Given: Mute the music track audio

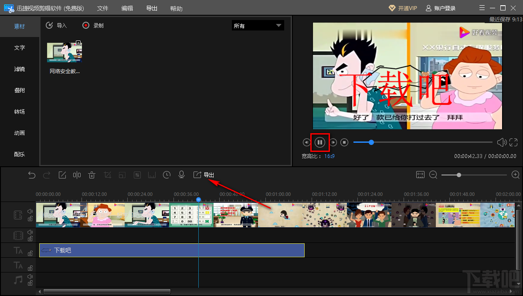Looking at the screenshot, I should [x=30, y=276].
